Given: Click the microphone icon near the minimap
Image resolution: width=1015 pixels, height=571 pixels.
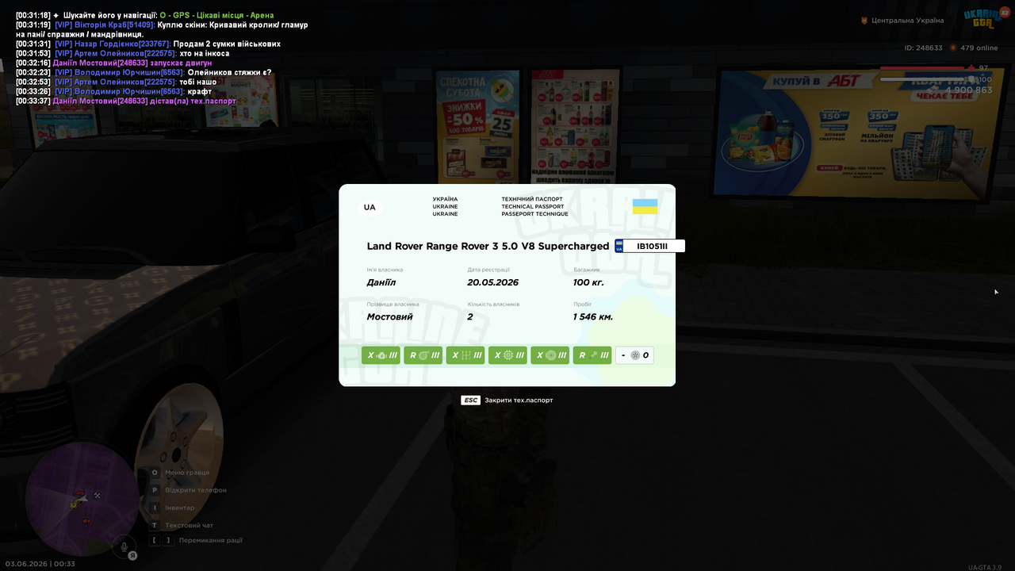Looking at the screenshot, I should pyautogui.click(x=124, y=546).
